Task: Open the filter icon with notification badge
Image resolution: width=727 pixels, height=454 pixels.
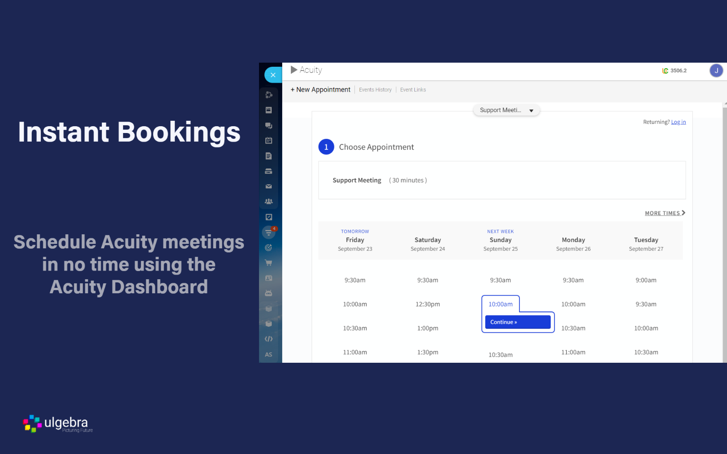Action: pos(269,232)
